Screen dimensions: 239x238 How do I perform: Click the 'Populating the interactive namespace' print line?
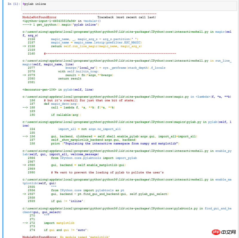coord(115,143)
